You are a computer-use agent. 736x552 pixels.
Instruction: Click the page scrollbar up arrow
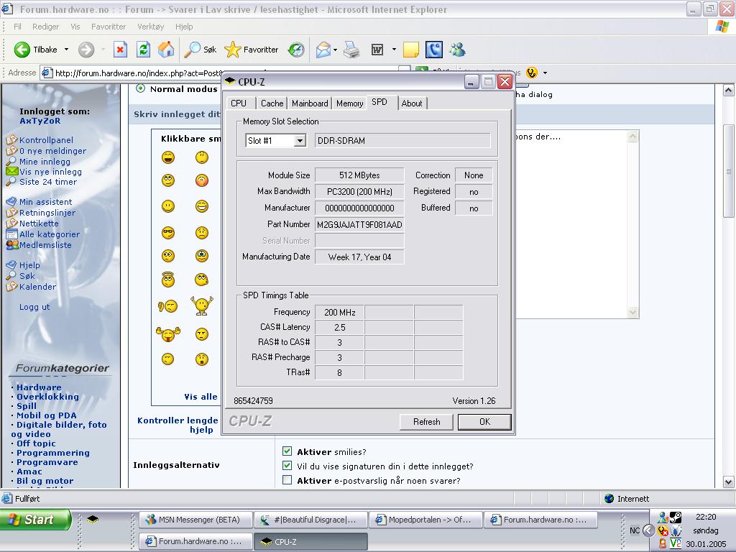tap(728, 90)
